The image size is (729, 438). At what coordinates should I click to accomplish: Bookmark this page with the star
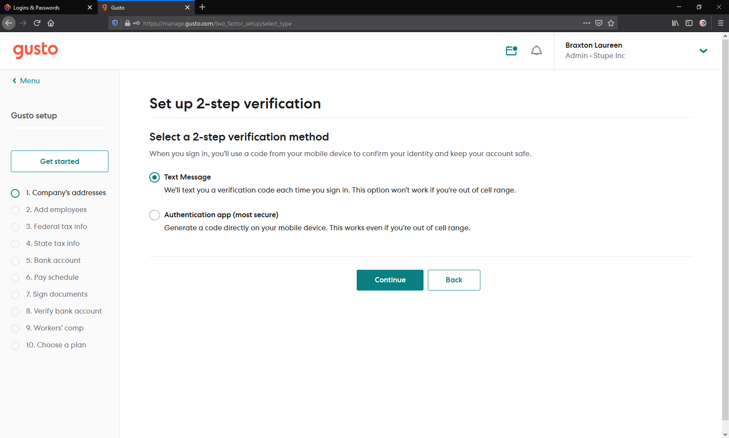tap(611, 23)
